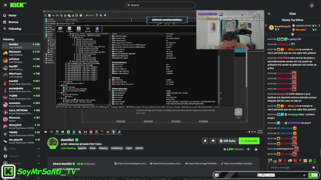This screenshot has width=321, height=180.
Task: Select SoyBB7 from Following list
Action: [21, 68]
